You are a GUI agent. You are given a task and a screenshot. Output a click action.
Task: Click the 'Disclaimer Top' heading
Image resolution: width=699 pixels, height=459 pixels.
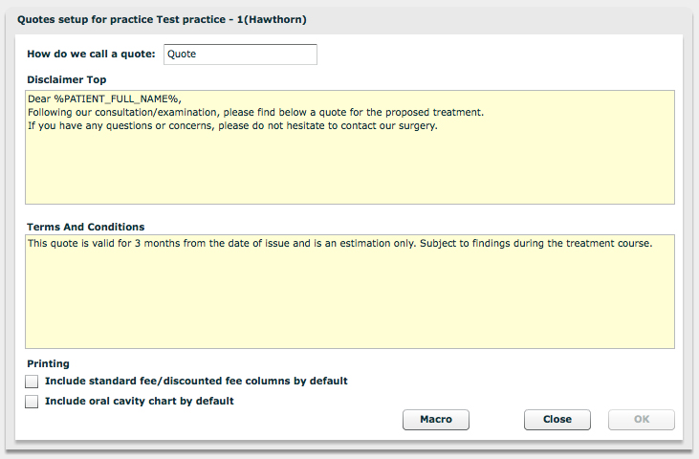pos(66,79)
